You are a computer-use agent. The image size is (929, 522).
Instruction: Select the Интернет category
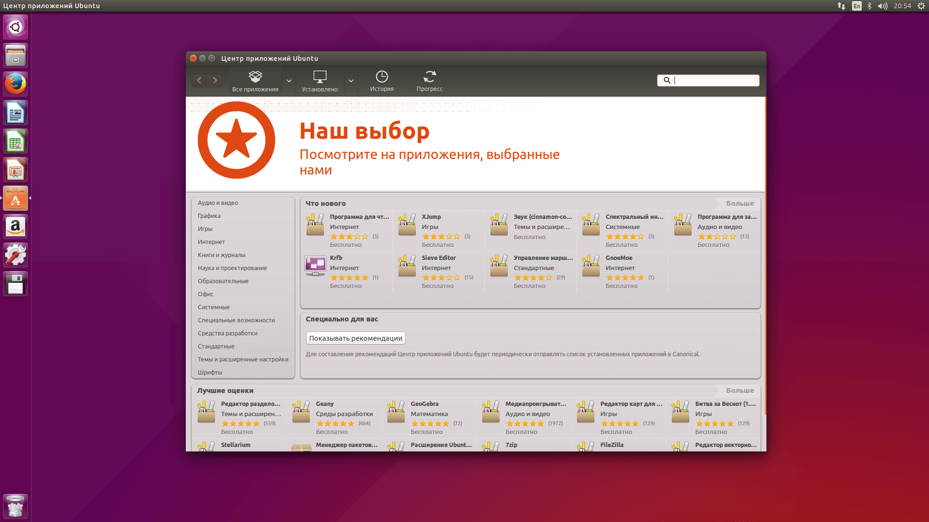pyautogui.click(x=211, y=242)
